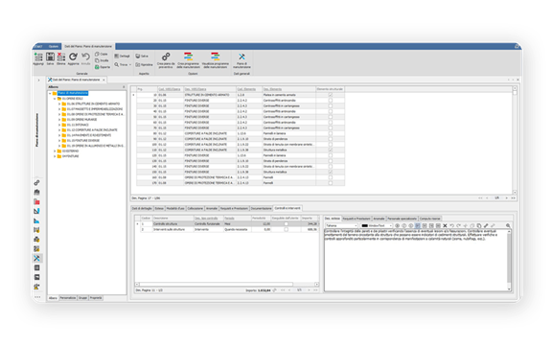Click the Ripristina button in Aspetto group
552x347 pixels.
click(x=145, y=65)
